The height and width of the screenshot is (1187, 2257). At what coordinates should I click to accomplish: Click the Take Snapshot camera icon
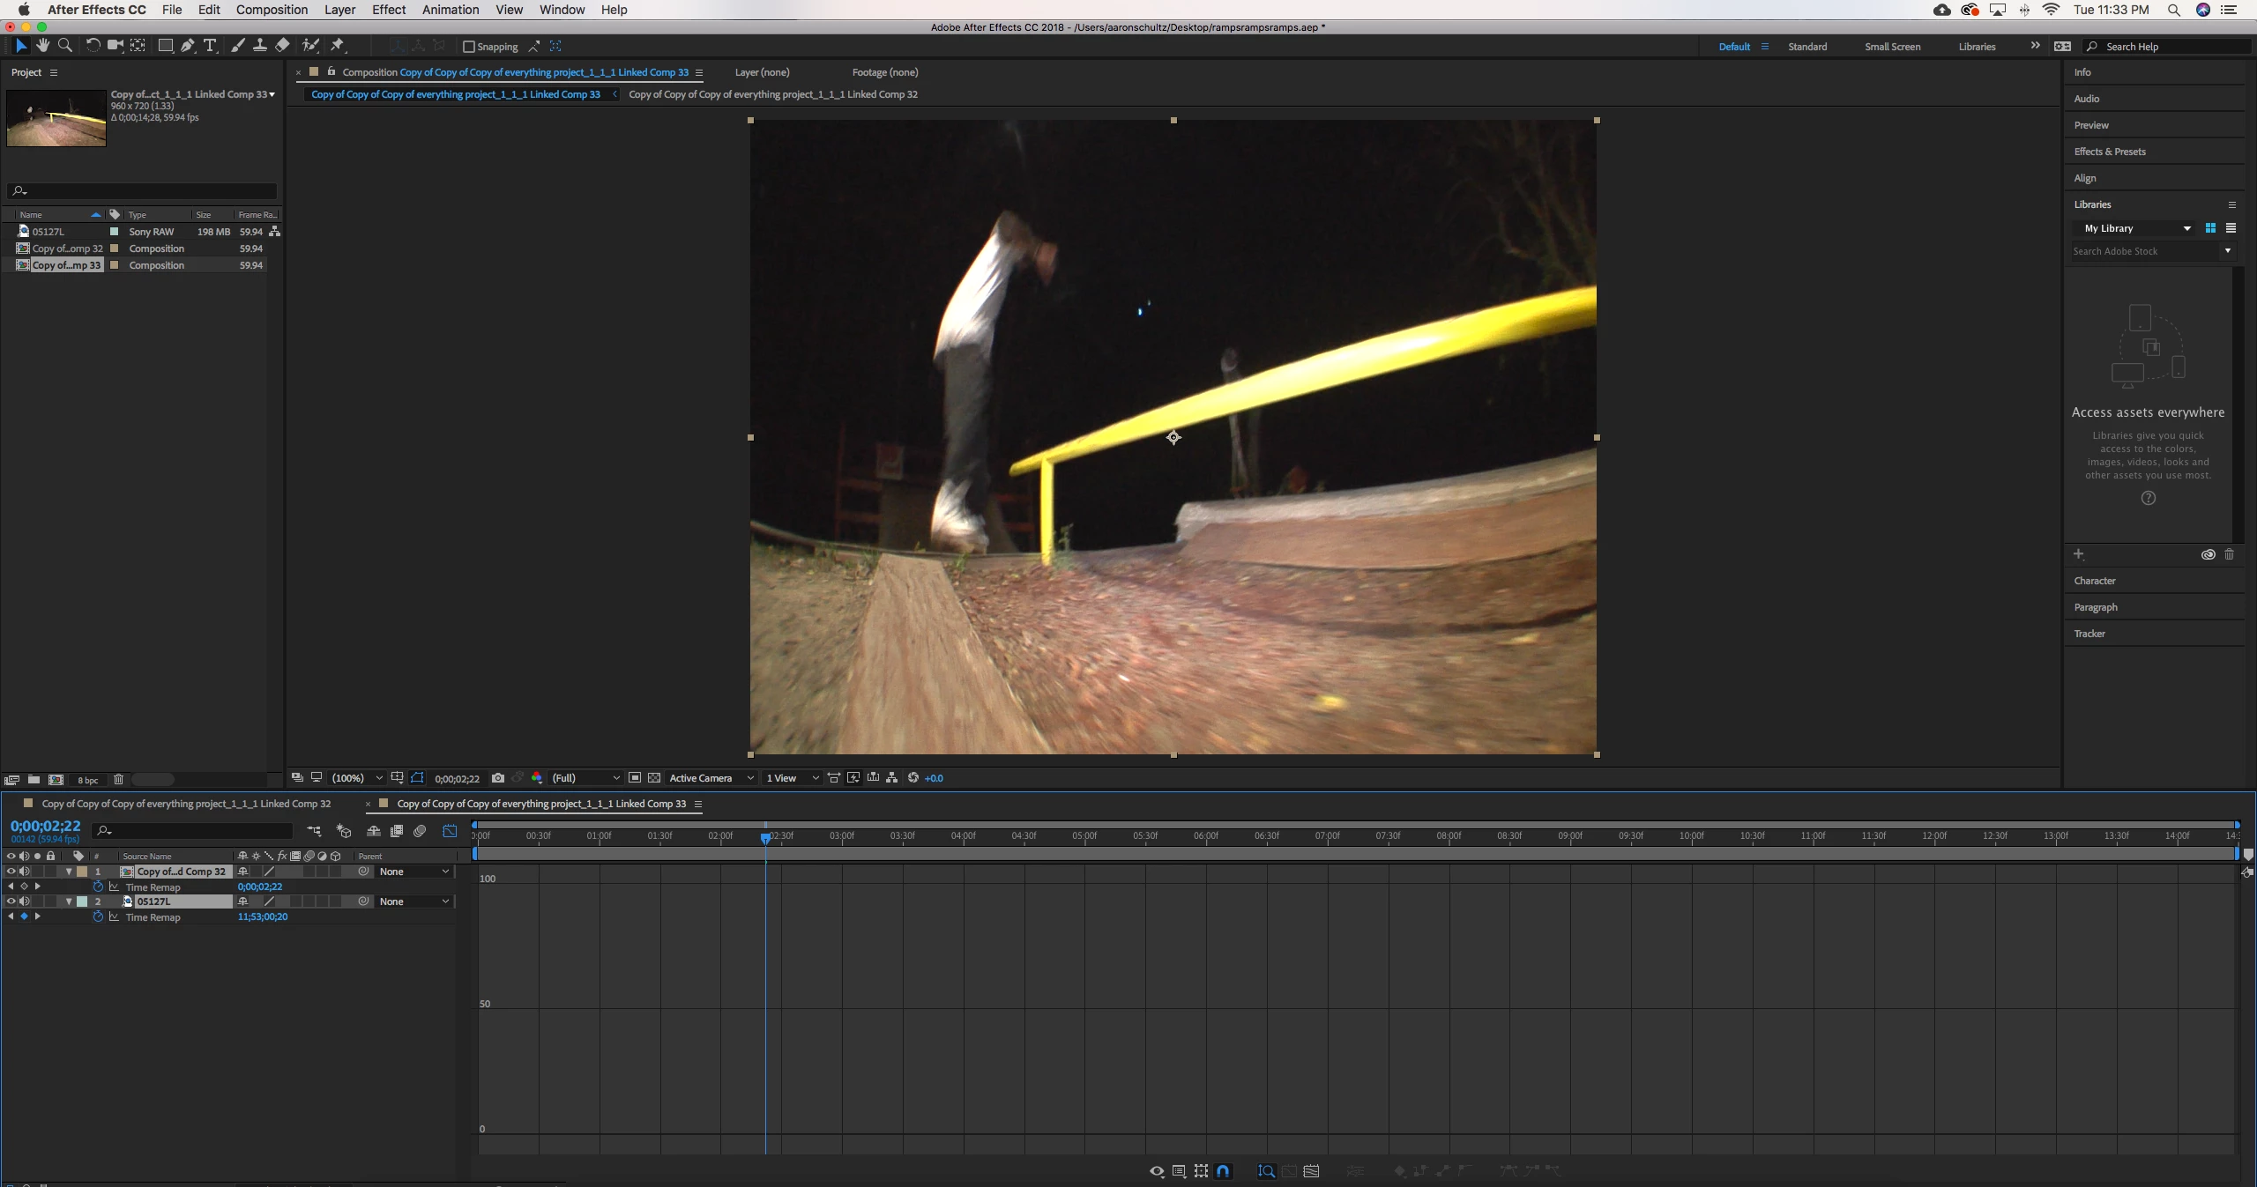498,778
